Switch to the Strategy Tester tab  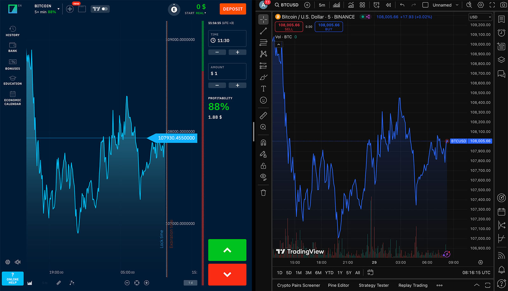click(x=373, y=285)
